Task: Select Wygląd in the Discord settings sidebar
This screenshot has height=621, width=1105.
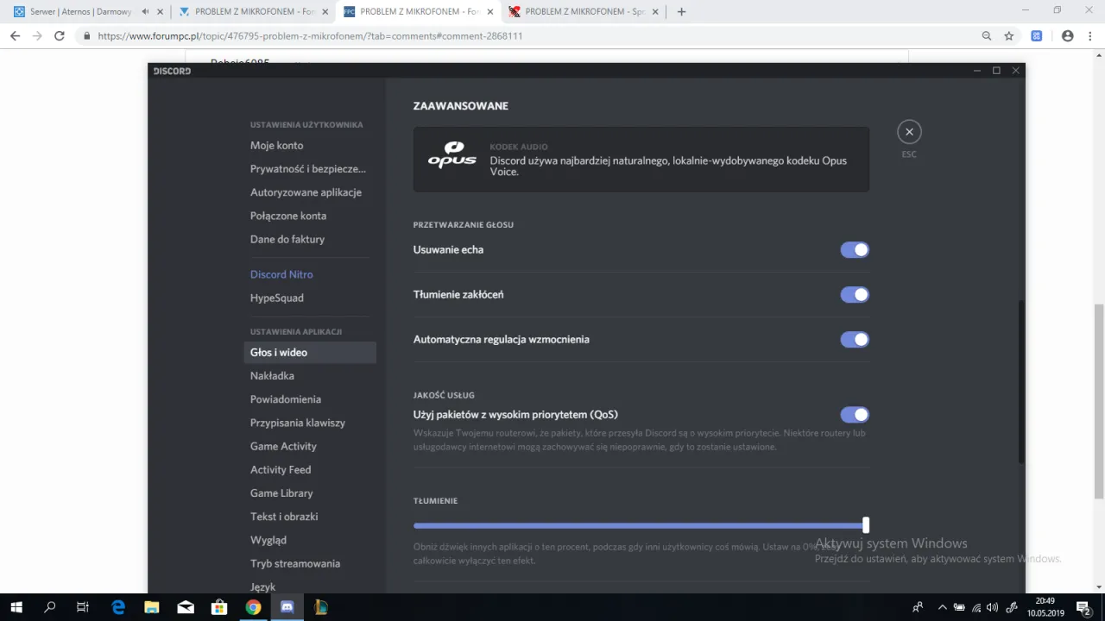Action: point(268,540)
